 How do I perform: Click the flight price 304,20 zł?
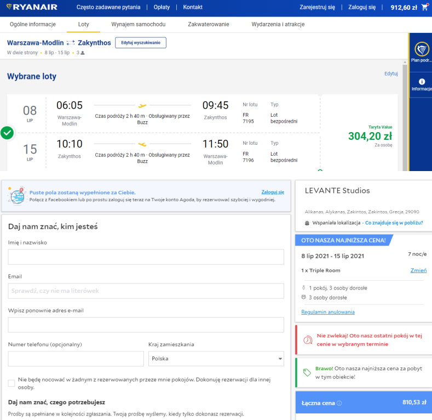click(370, 136)
